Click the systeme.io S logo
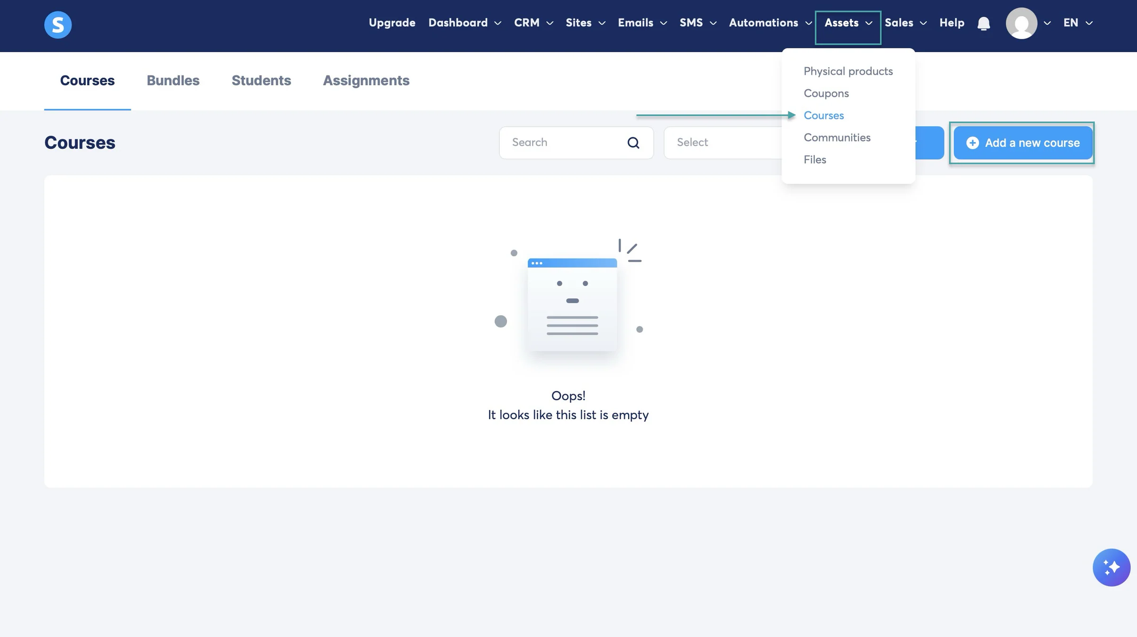The width and height of the screenshot is (1137, 637). [x=58, y=25]
